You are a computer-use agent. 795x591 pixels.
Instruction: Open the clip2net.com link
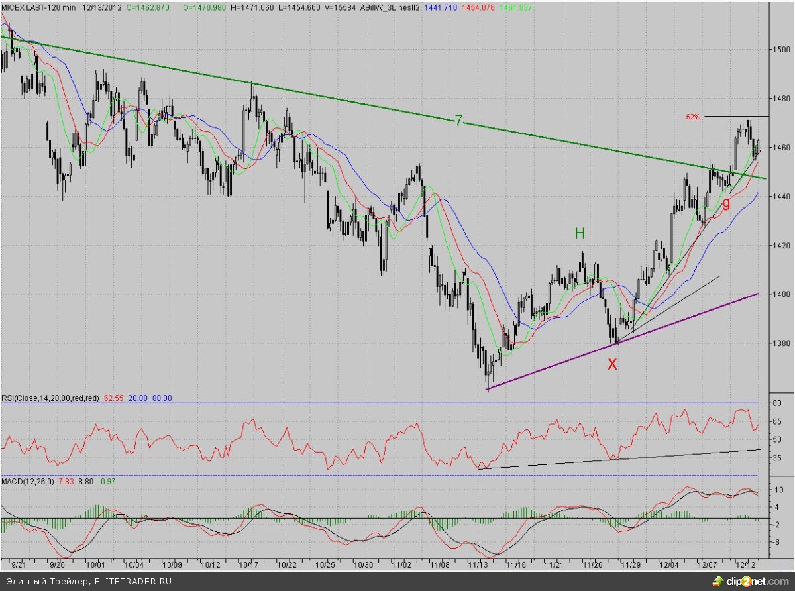point(757,582)
